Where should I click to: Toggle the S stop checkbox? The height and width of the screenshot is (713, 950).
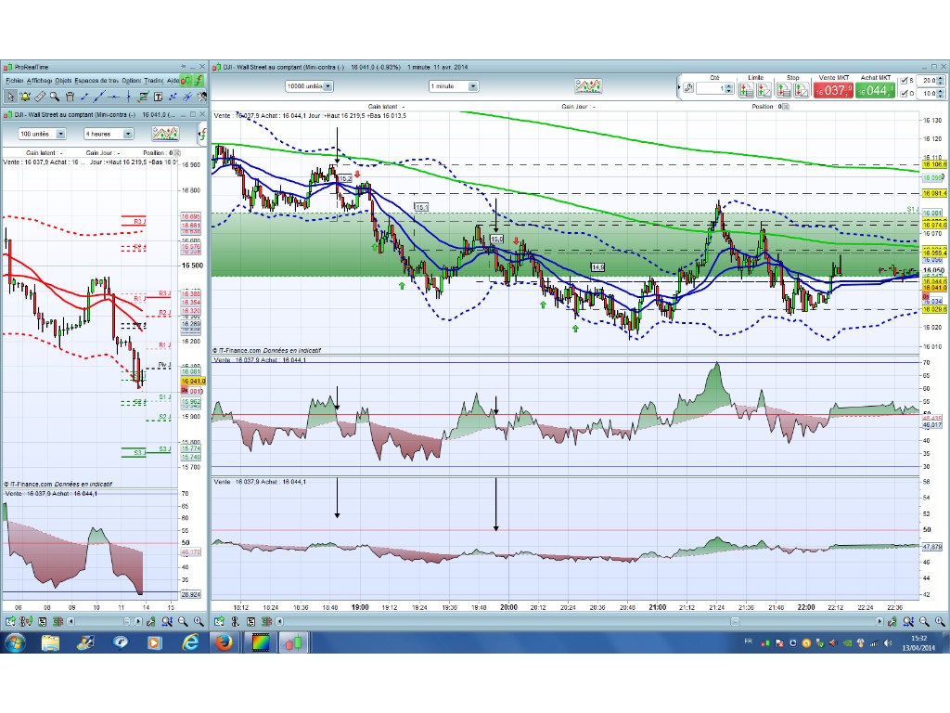(x=905, y=82)
